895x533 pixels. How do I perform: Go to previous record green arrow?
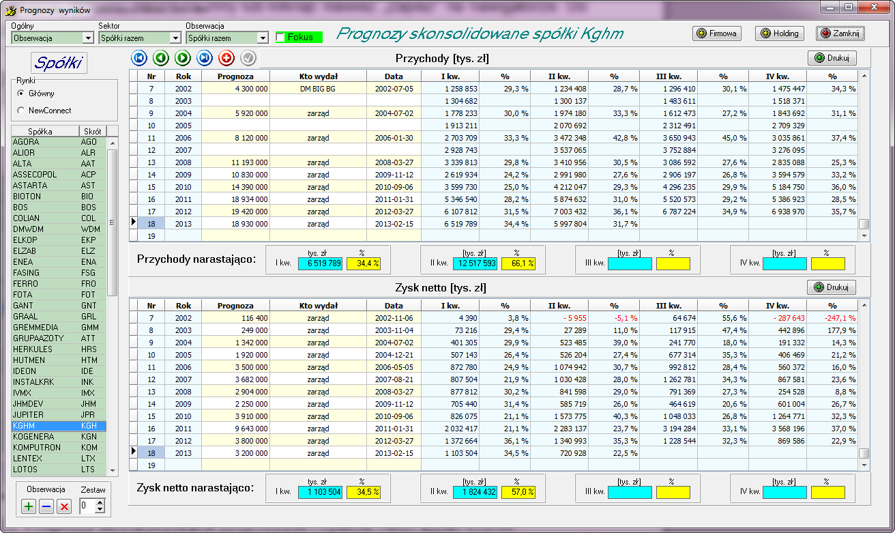tap(161, 58)
